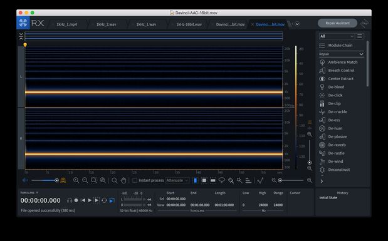Toggle headphone input monitoring
The image size is (388, 241).
[x=70, y=200]
